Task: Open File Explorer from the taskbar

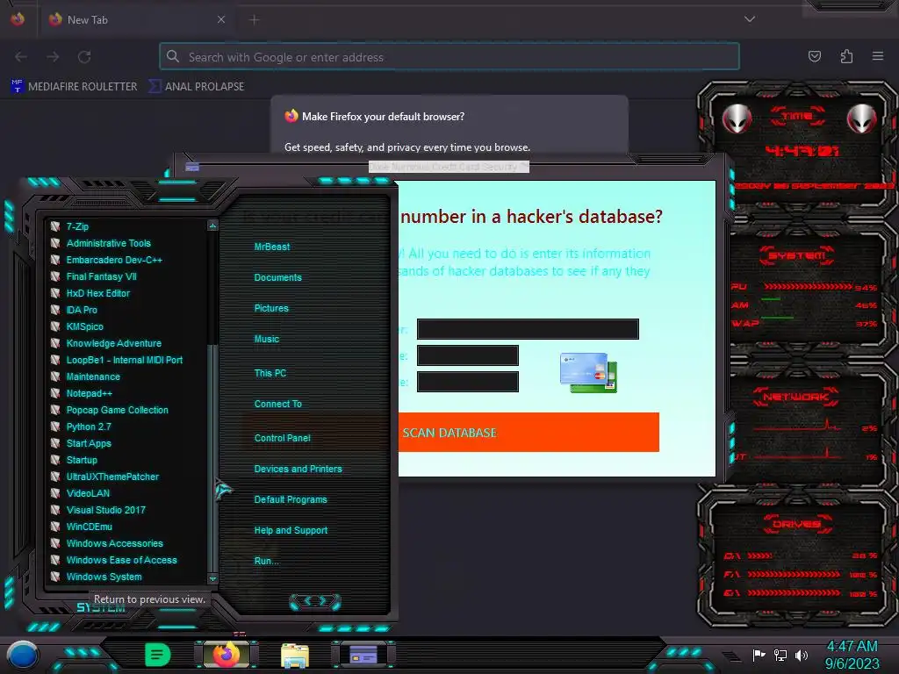Action: [x=295, y=656]
